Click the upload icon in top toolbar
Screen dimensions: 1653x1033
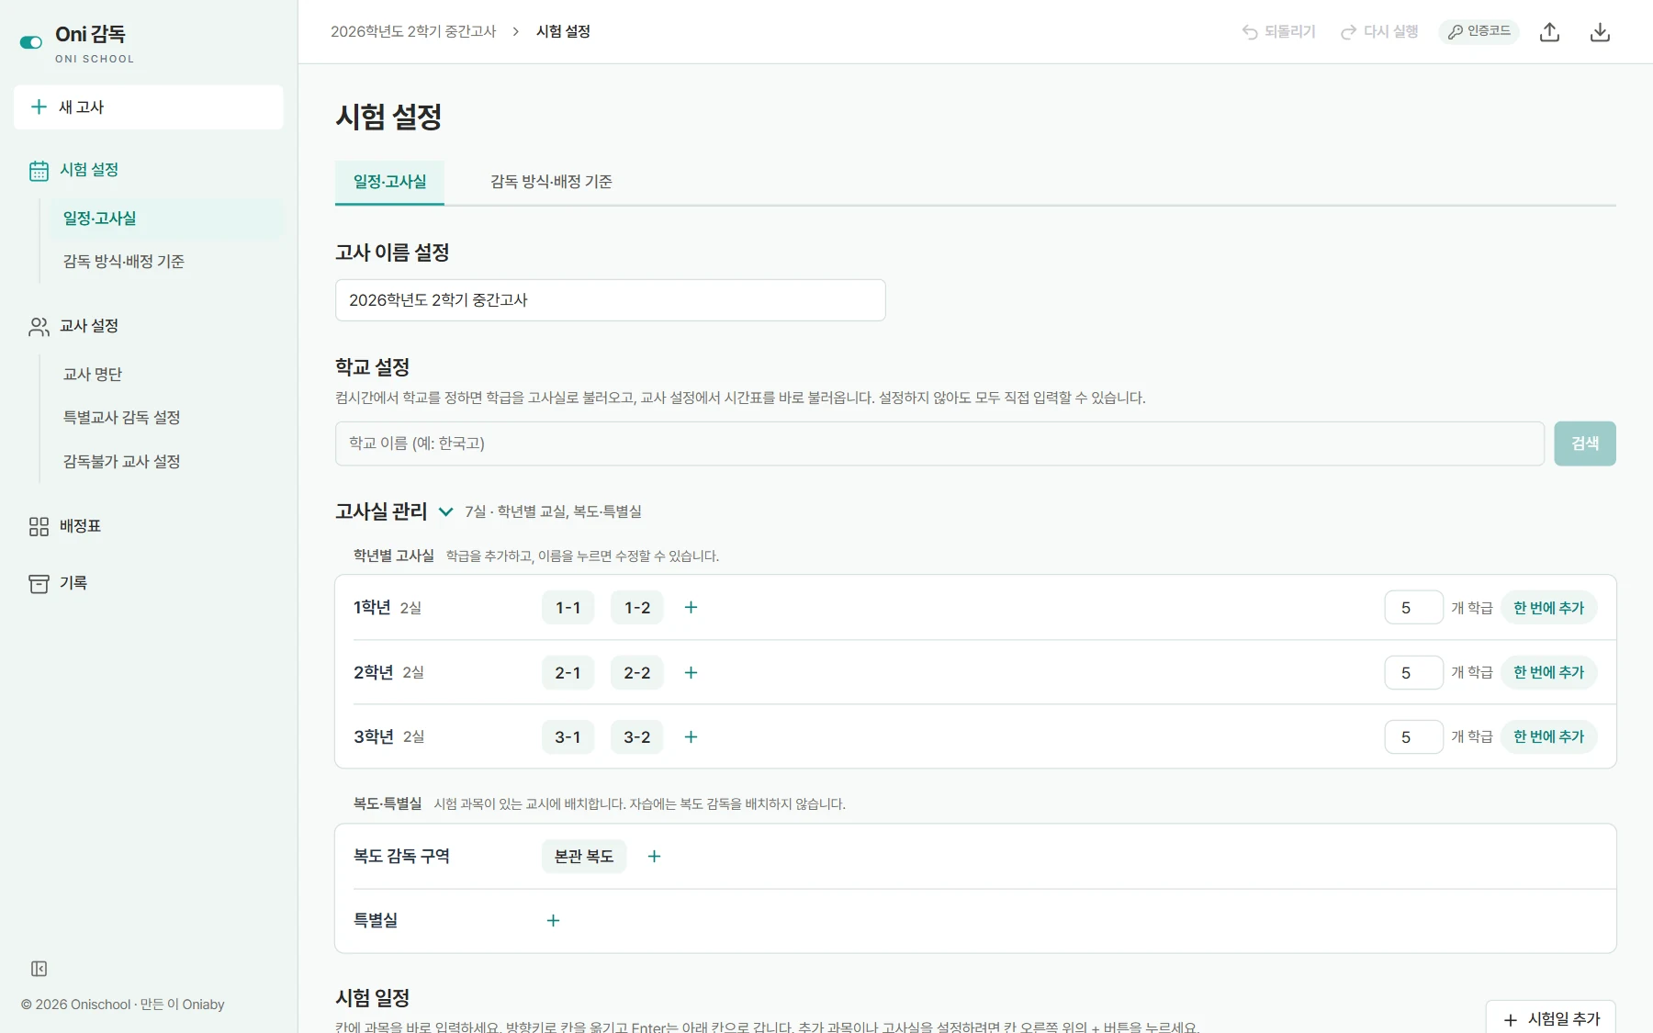click(x=1550, y=32)
